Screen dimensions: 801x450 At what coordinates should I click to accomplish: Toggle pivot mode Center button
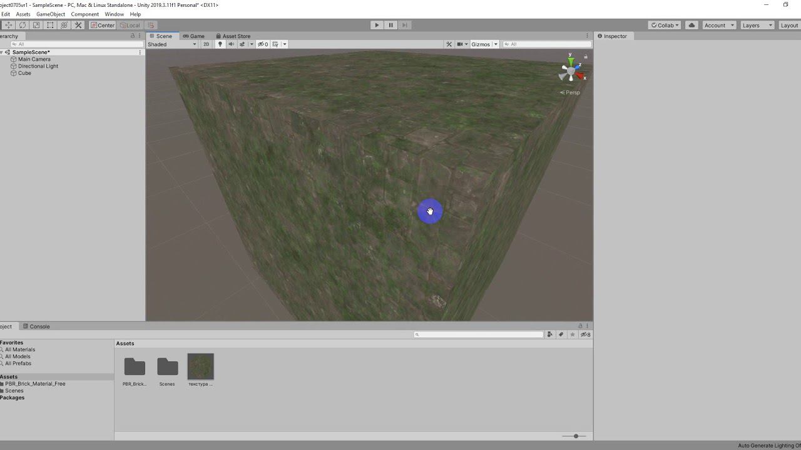(103, 25)
